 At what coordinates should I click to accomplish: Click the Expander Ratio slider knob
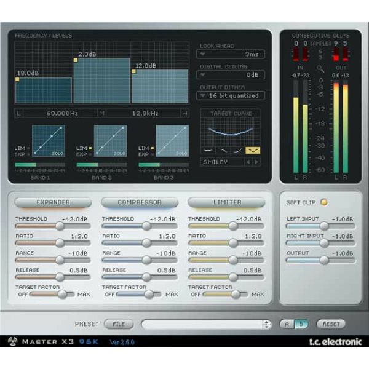(60, 243)
